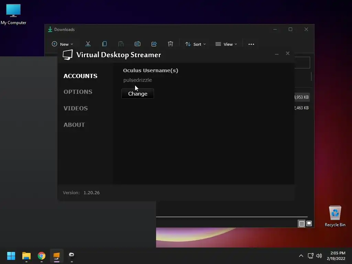Close the Downloads window

[306, 30]
